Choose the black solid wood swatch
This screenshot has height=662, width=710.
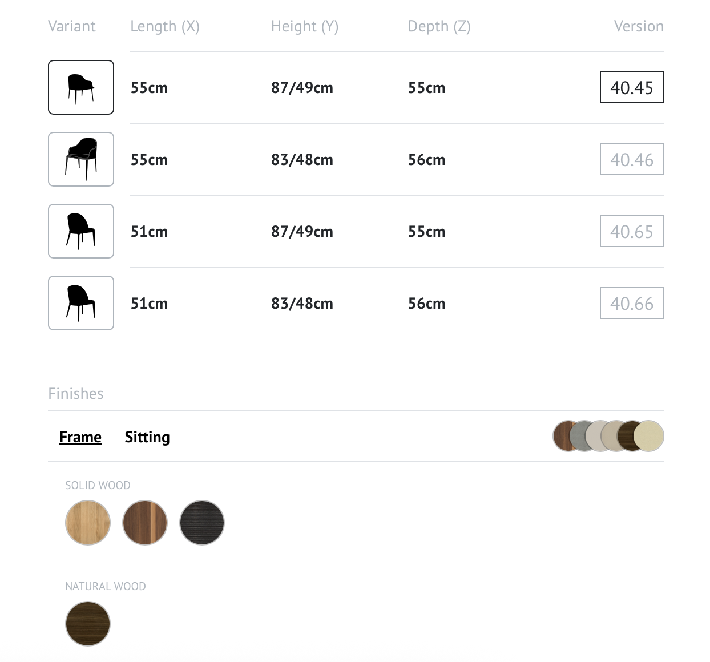pyautogui.click(x=202, y=523)
